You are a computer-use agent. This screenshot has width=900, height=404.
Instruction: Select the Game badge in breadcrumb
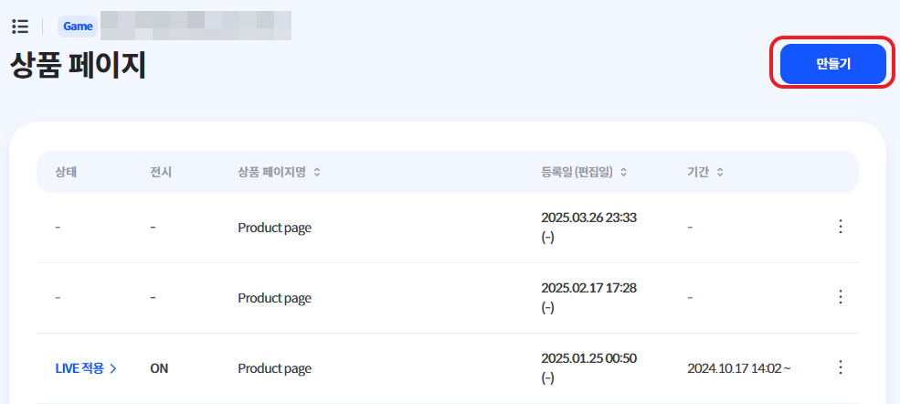pyautogui.click(x=78, y=27)
